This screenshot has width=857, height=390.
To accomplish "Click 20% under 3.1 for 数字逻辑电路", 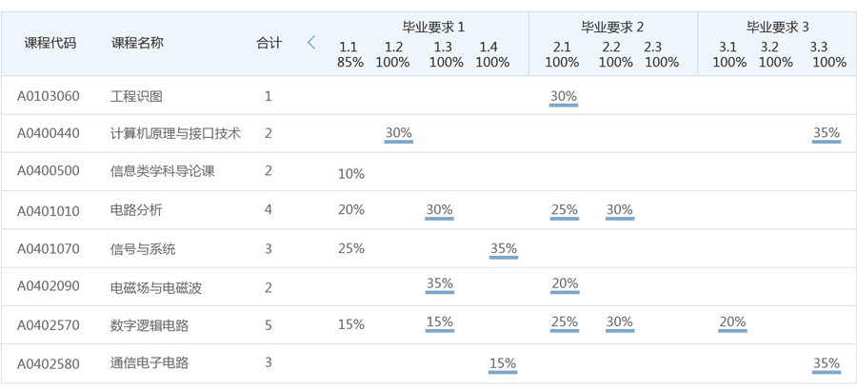I will 732,322.
